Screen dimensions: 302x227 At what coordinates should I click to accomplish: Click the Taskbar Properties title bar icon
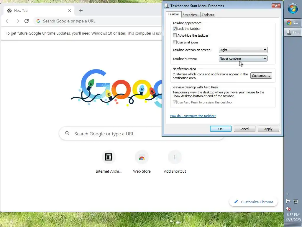click(167, 6)
